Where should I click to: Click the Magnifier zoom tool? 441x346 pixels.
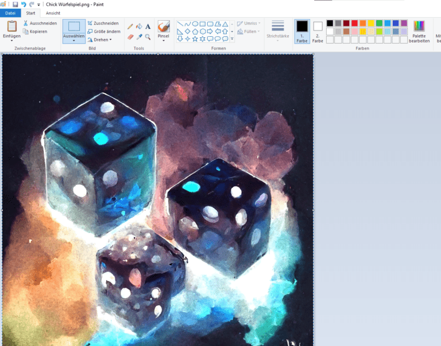coord(148,37)
